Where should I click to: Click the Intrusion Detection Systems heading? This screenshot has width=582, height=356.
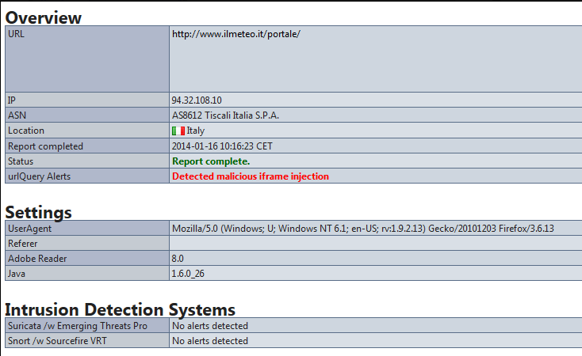(x=120, y=309)
